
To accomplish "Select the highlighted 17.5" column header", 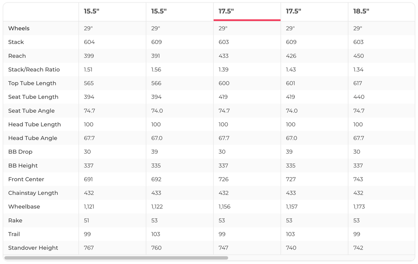I will 226,11.
